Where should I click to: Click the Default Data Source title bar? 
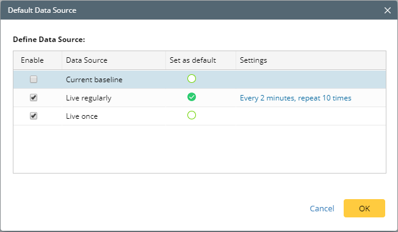tap(199, 10)
